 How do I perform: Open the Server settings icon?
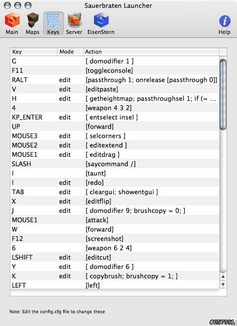[74, 24]
